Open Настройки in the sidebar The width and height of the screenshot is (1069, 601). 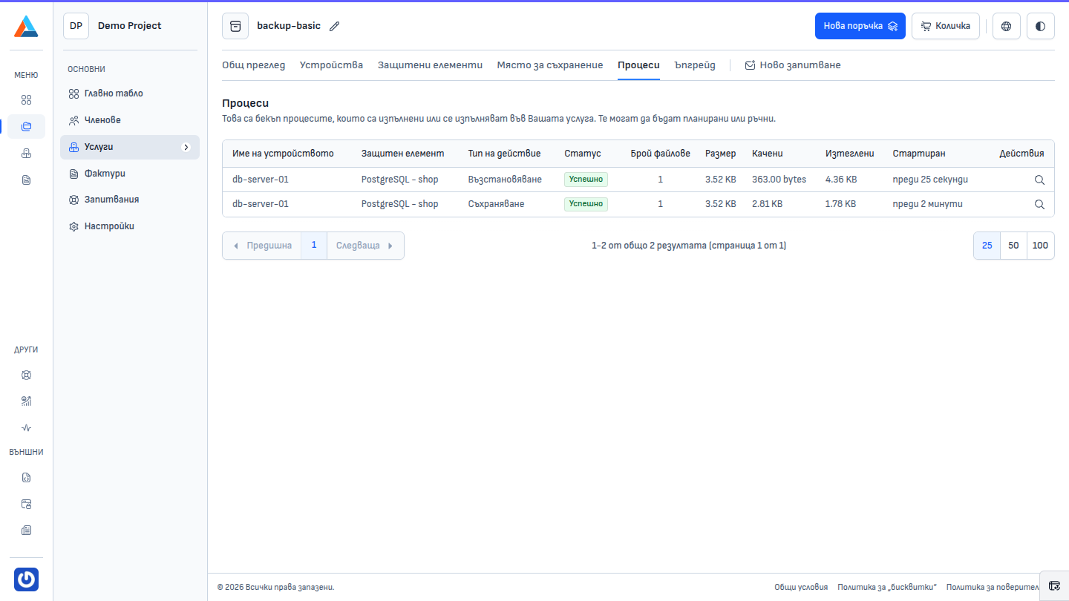[x=130, y=226]
